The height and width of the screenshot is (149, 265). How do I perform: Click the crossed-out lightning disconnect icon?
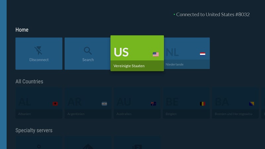coord(38,51)
